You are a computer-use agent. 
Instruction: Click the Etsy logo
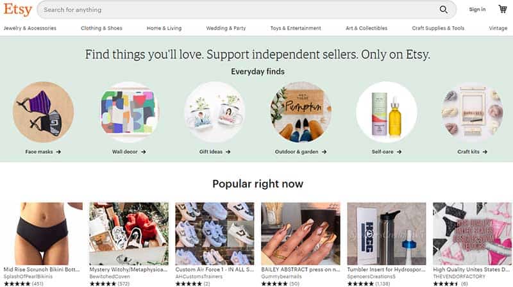tap(18, 10)
